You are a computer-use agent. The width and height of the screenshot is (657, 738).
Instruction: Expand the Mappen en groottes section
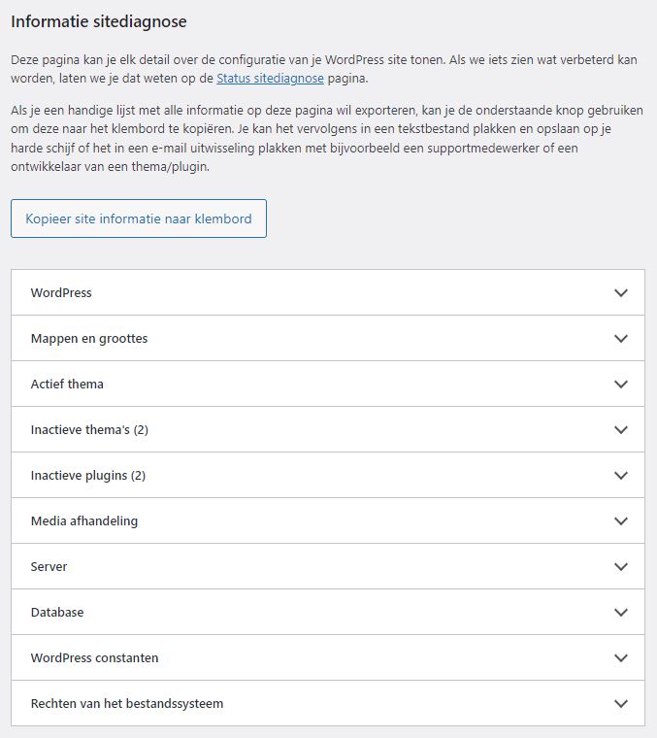click(89, 339)
